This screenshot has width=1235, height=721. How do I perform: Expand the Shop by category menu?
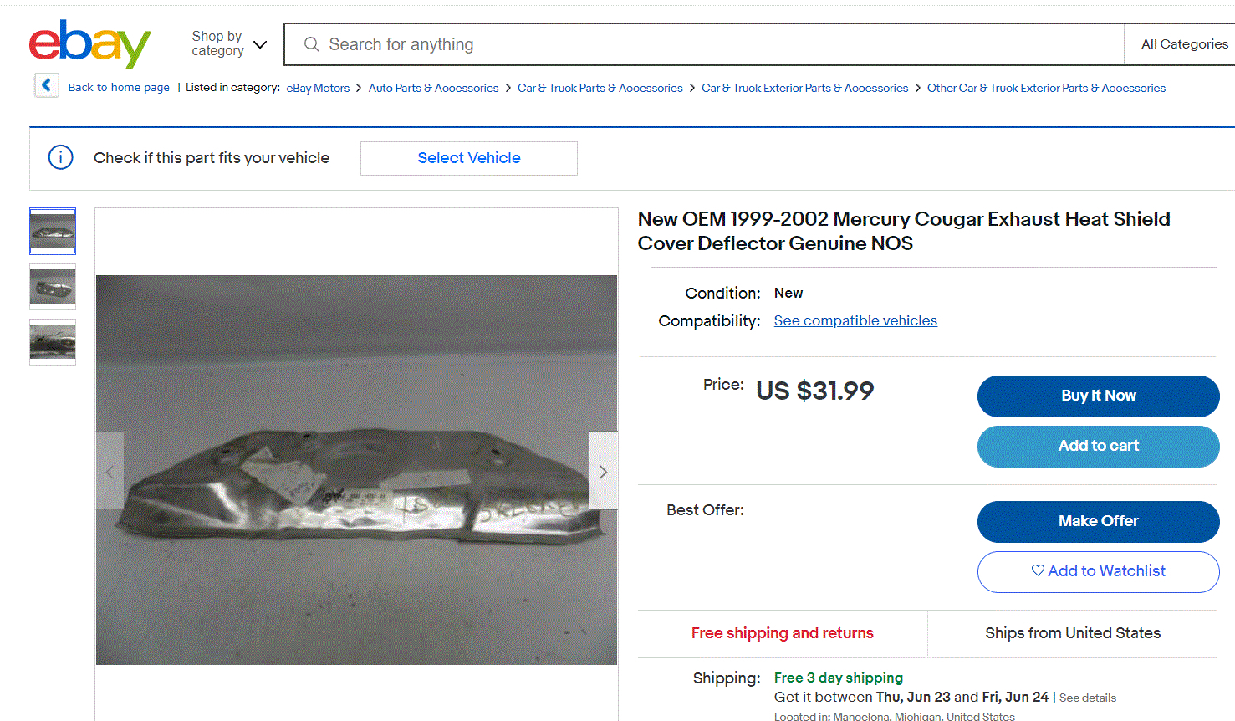pos(228,43)
